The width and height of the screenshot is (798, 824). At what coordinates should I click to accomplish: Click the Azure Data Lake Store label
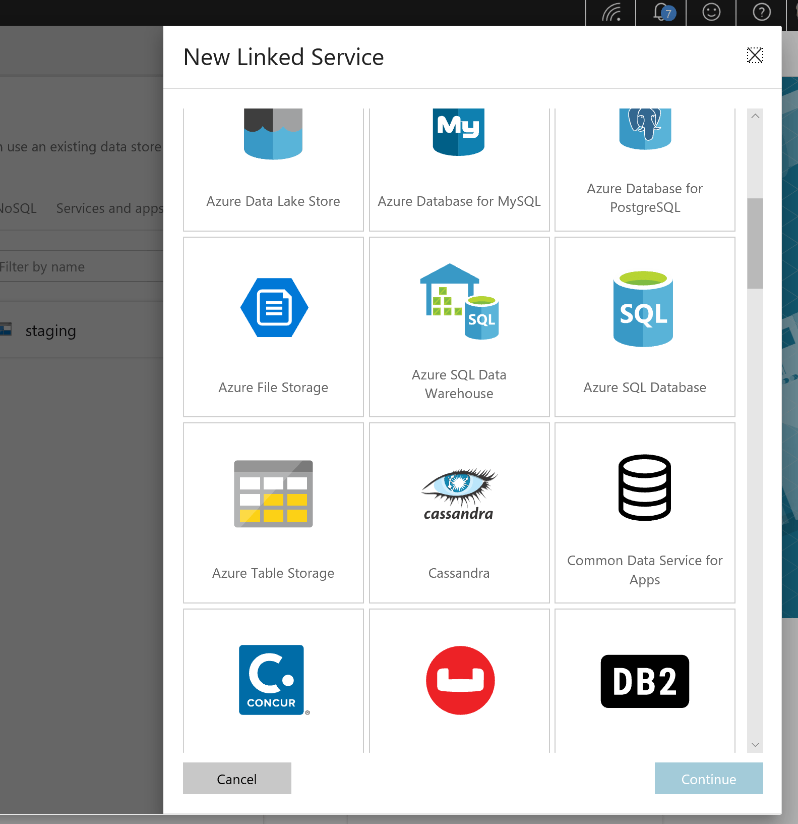tap(273, 201)
